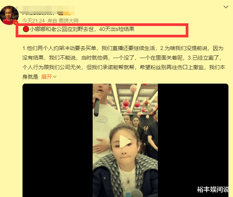Open the source link 画饼大师
The height and width of the screenshot is (197, 233).
pyautogui.click(x=69, y=21)
